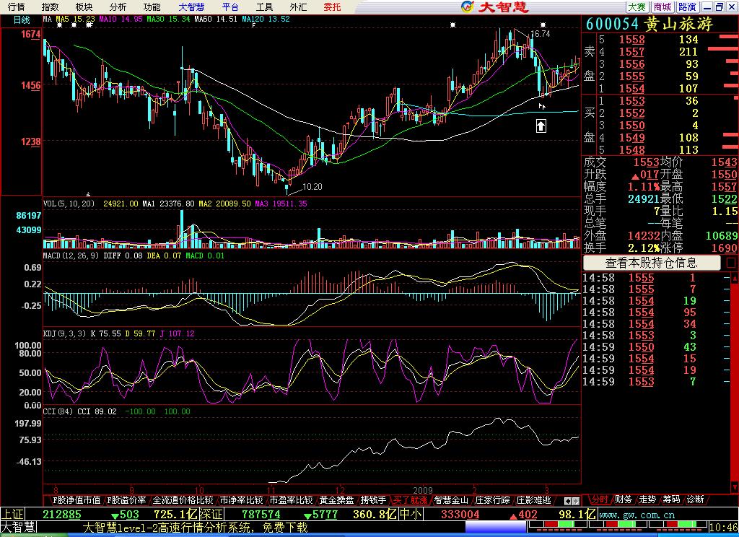Image resolution: width=739 pixels, height=537 pixels.
Task: Click the CCI(84) indicator label
Action: [58, 411]
